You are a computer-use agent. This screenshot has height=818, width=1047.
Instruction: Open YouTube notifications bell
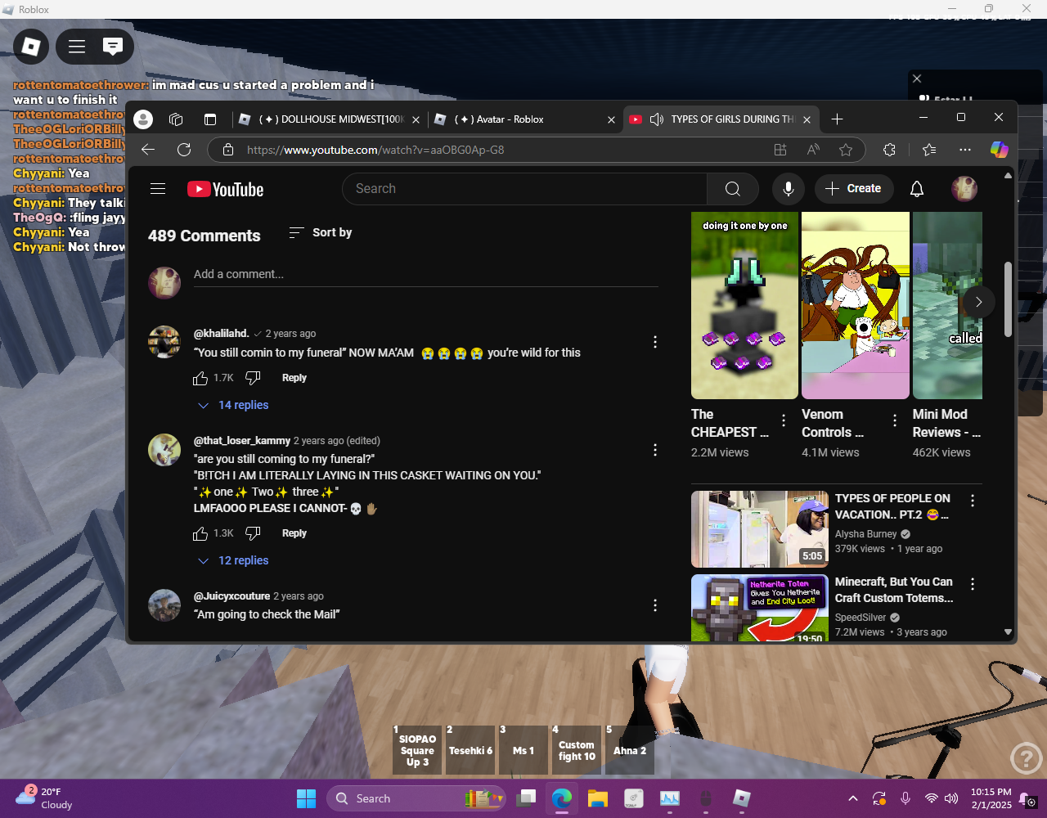pyautogui.click(x=917, y=189)
